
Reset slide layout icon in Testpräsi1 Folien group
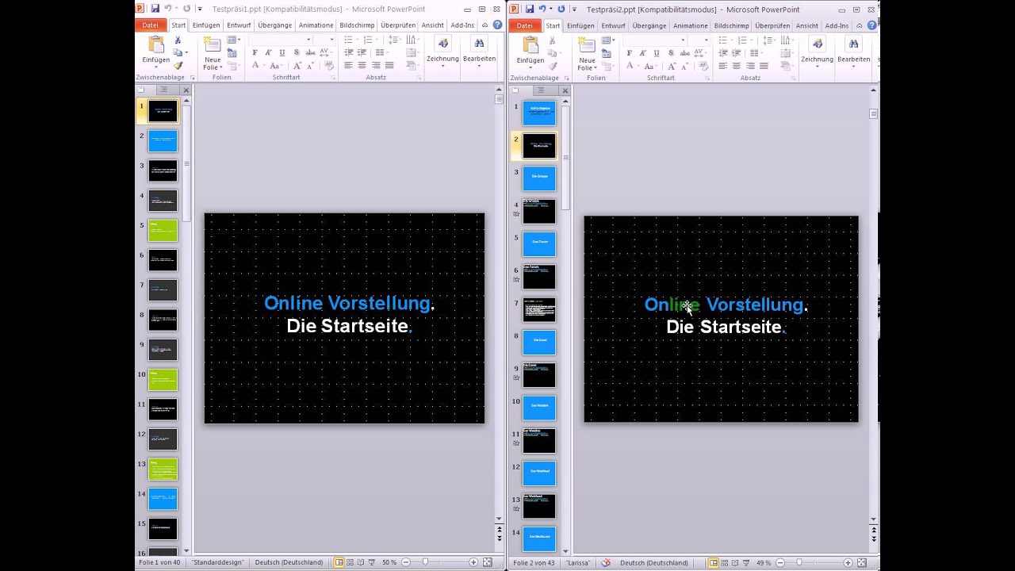point(232,53)
